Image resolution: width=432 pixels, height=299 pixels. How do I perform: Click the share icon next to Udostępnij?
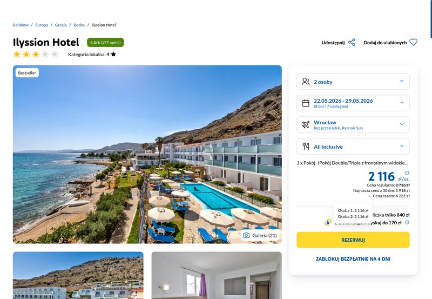[x=352, y=43]
